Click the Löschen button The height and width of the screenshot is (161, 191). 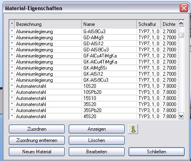[x=97, y=140]
